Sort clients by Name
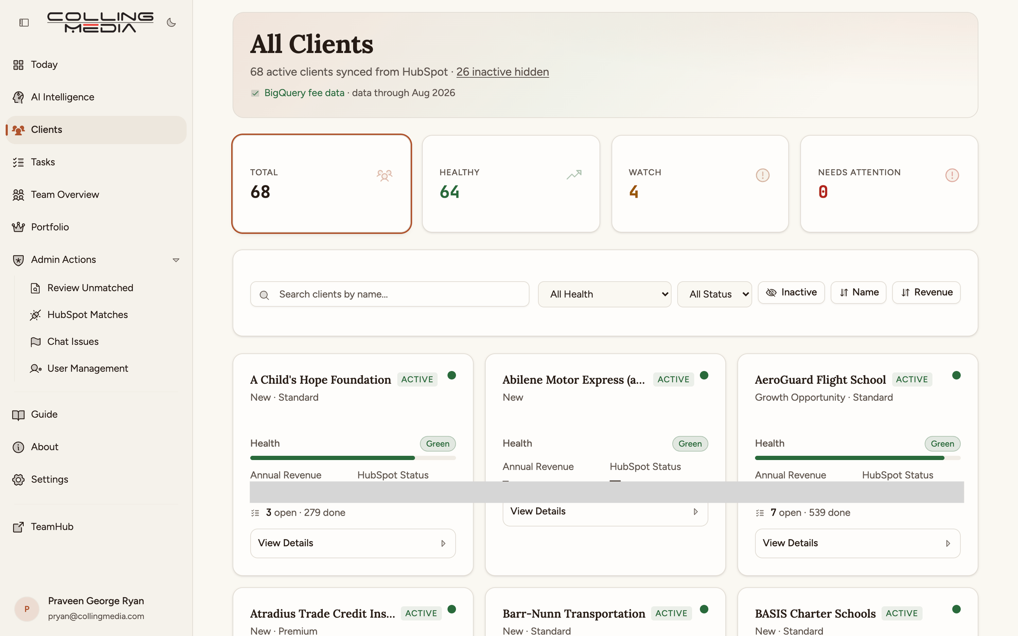Screen dimensions: 1018x636 (858, 293)
